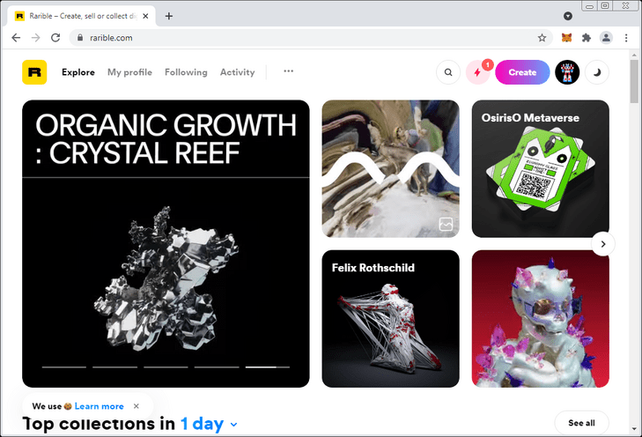The height and width of the screenshot is (437, 642).
Task: Open the MetaMask fox extension
Action: point(566,38)
